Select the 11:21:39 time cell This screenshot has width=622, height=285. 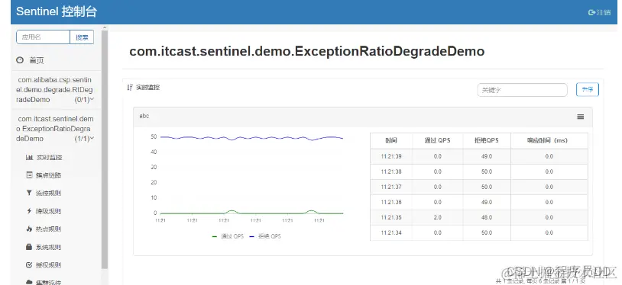tap(391, 156)
